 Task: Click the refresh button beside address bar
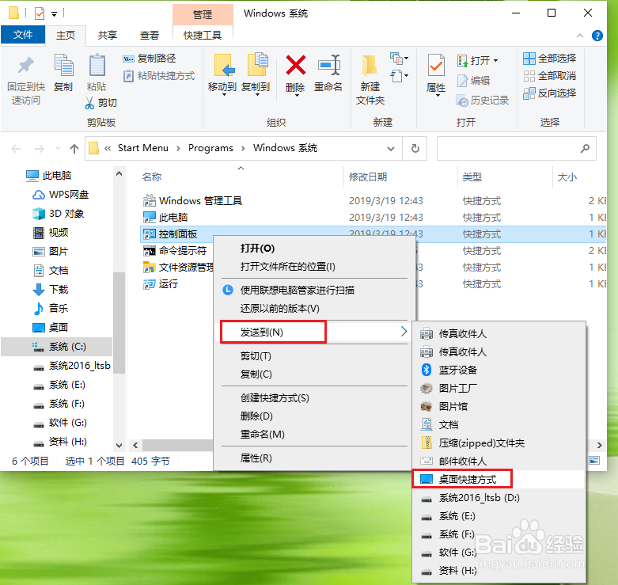click(x=415, y=149)
